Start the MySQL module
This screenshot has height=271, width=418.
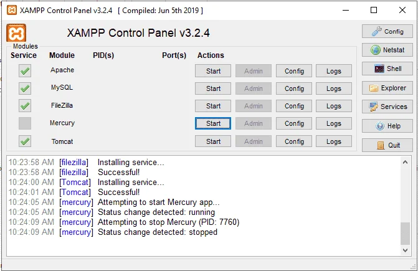(x=213, y=88)
